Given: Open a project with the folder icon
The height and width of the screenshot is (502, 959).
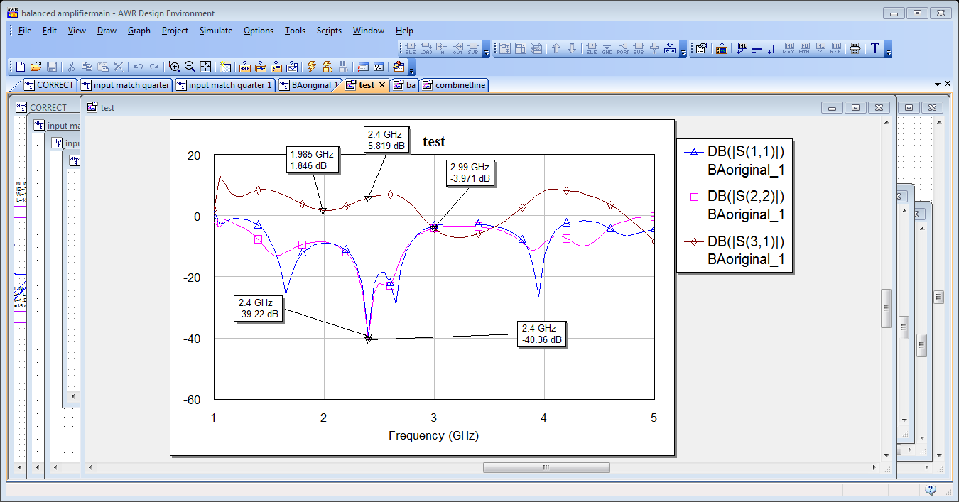Looking at the screenshot, I should [x=36, y=67].
